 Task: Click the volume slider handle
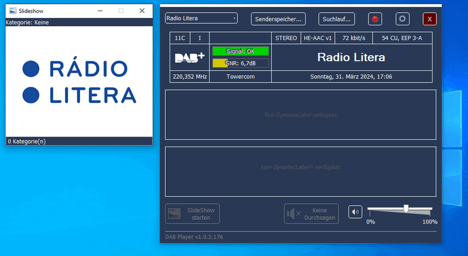pos(406,208)
